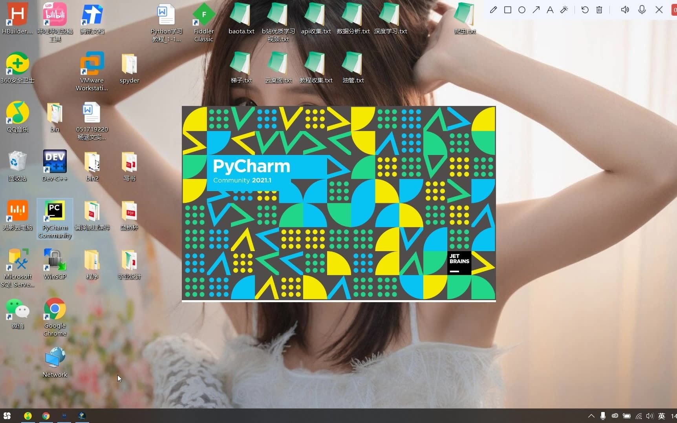This screenshot has height=423, width=677.
Task: Select the 程序 folder
Action: pos(92,264)
